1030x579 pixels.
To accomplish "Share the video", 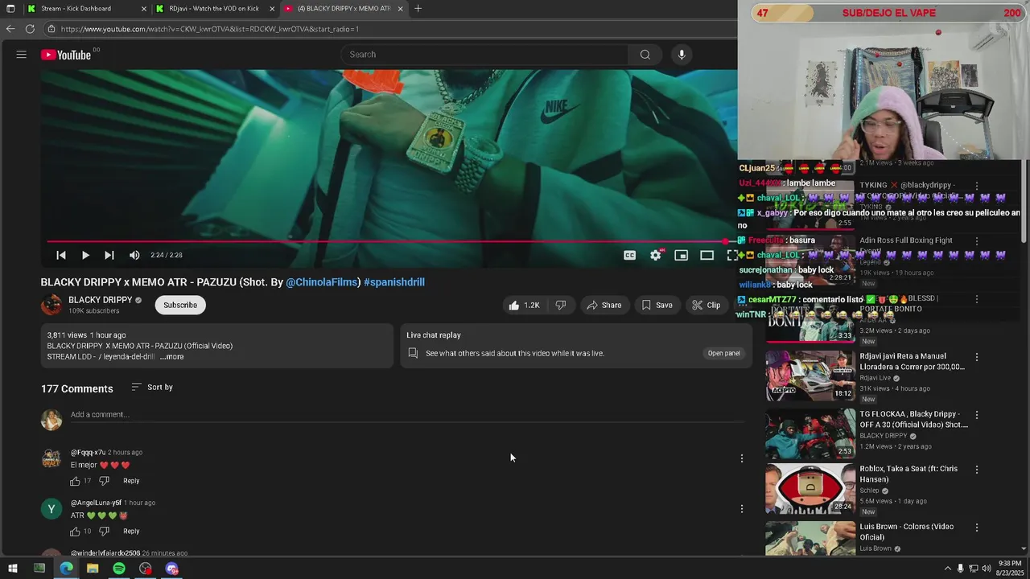I will click(604, 305).
